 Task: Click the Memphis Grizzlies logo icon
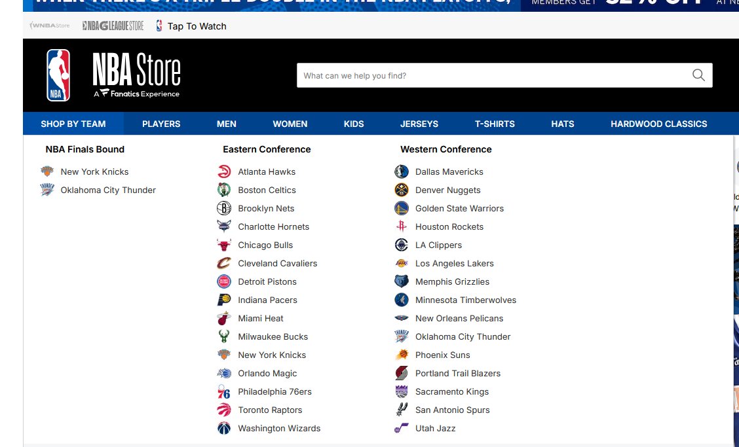coord(401,281)
